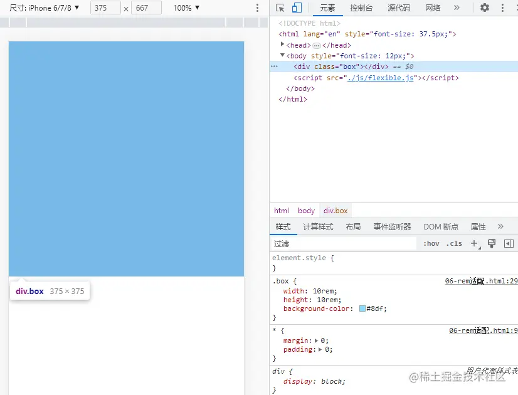The height and width of the screenshot is (395, 518).
Task: Click html in the breadcrumb bar
Action: (x=282, y=211)
